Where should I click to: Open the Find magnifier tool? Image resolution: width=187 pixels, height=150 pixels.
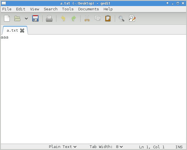click(x=121, y=18)
